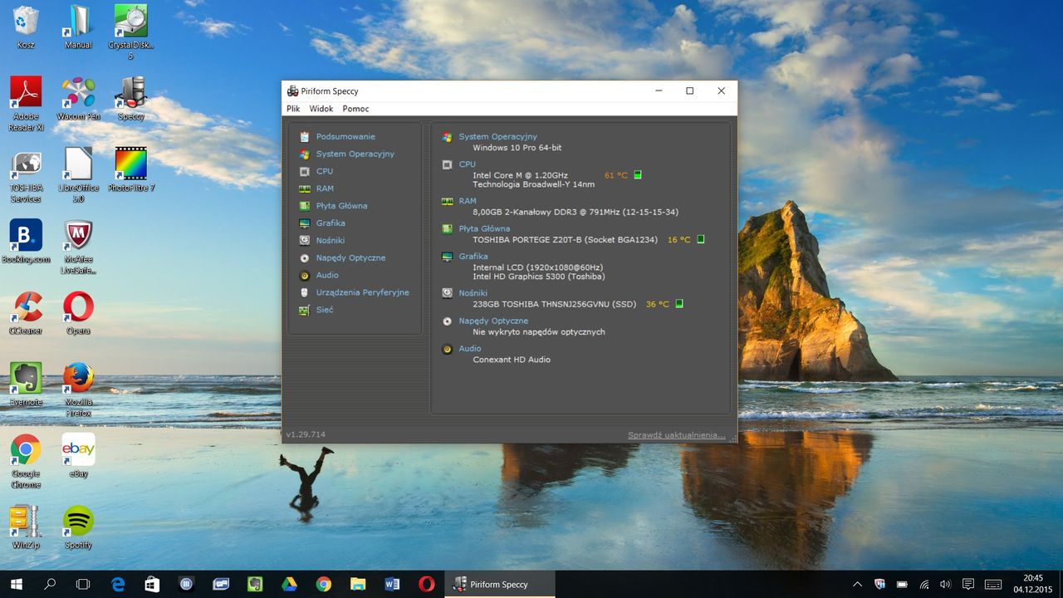Click the Grafika heading in summary
This screenshot has height=598, width=1063.
tap(473, 257)
